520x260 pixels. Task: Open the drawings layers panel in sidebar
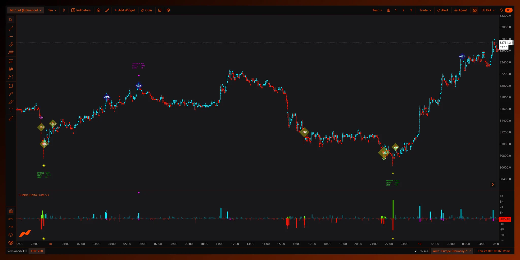11,235
